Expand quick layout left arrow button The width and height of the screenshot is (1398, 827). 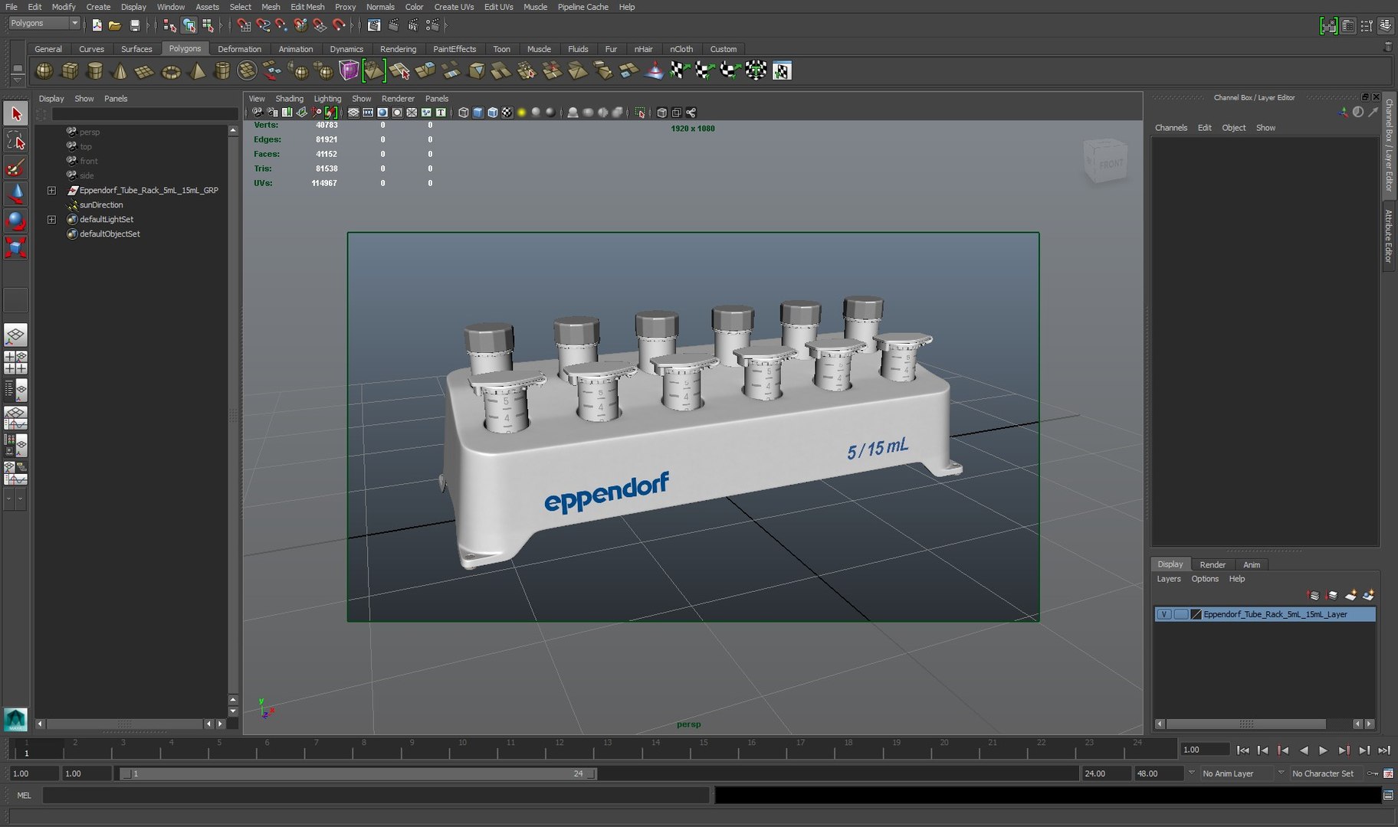[9, 498]
